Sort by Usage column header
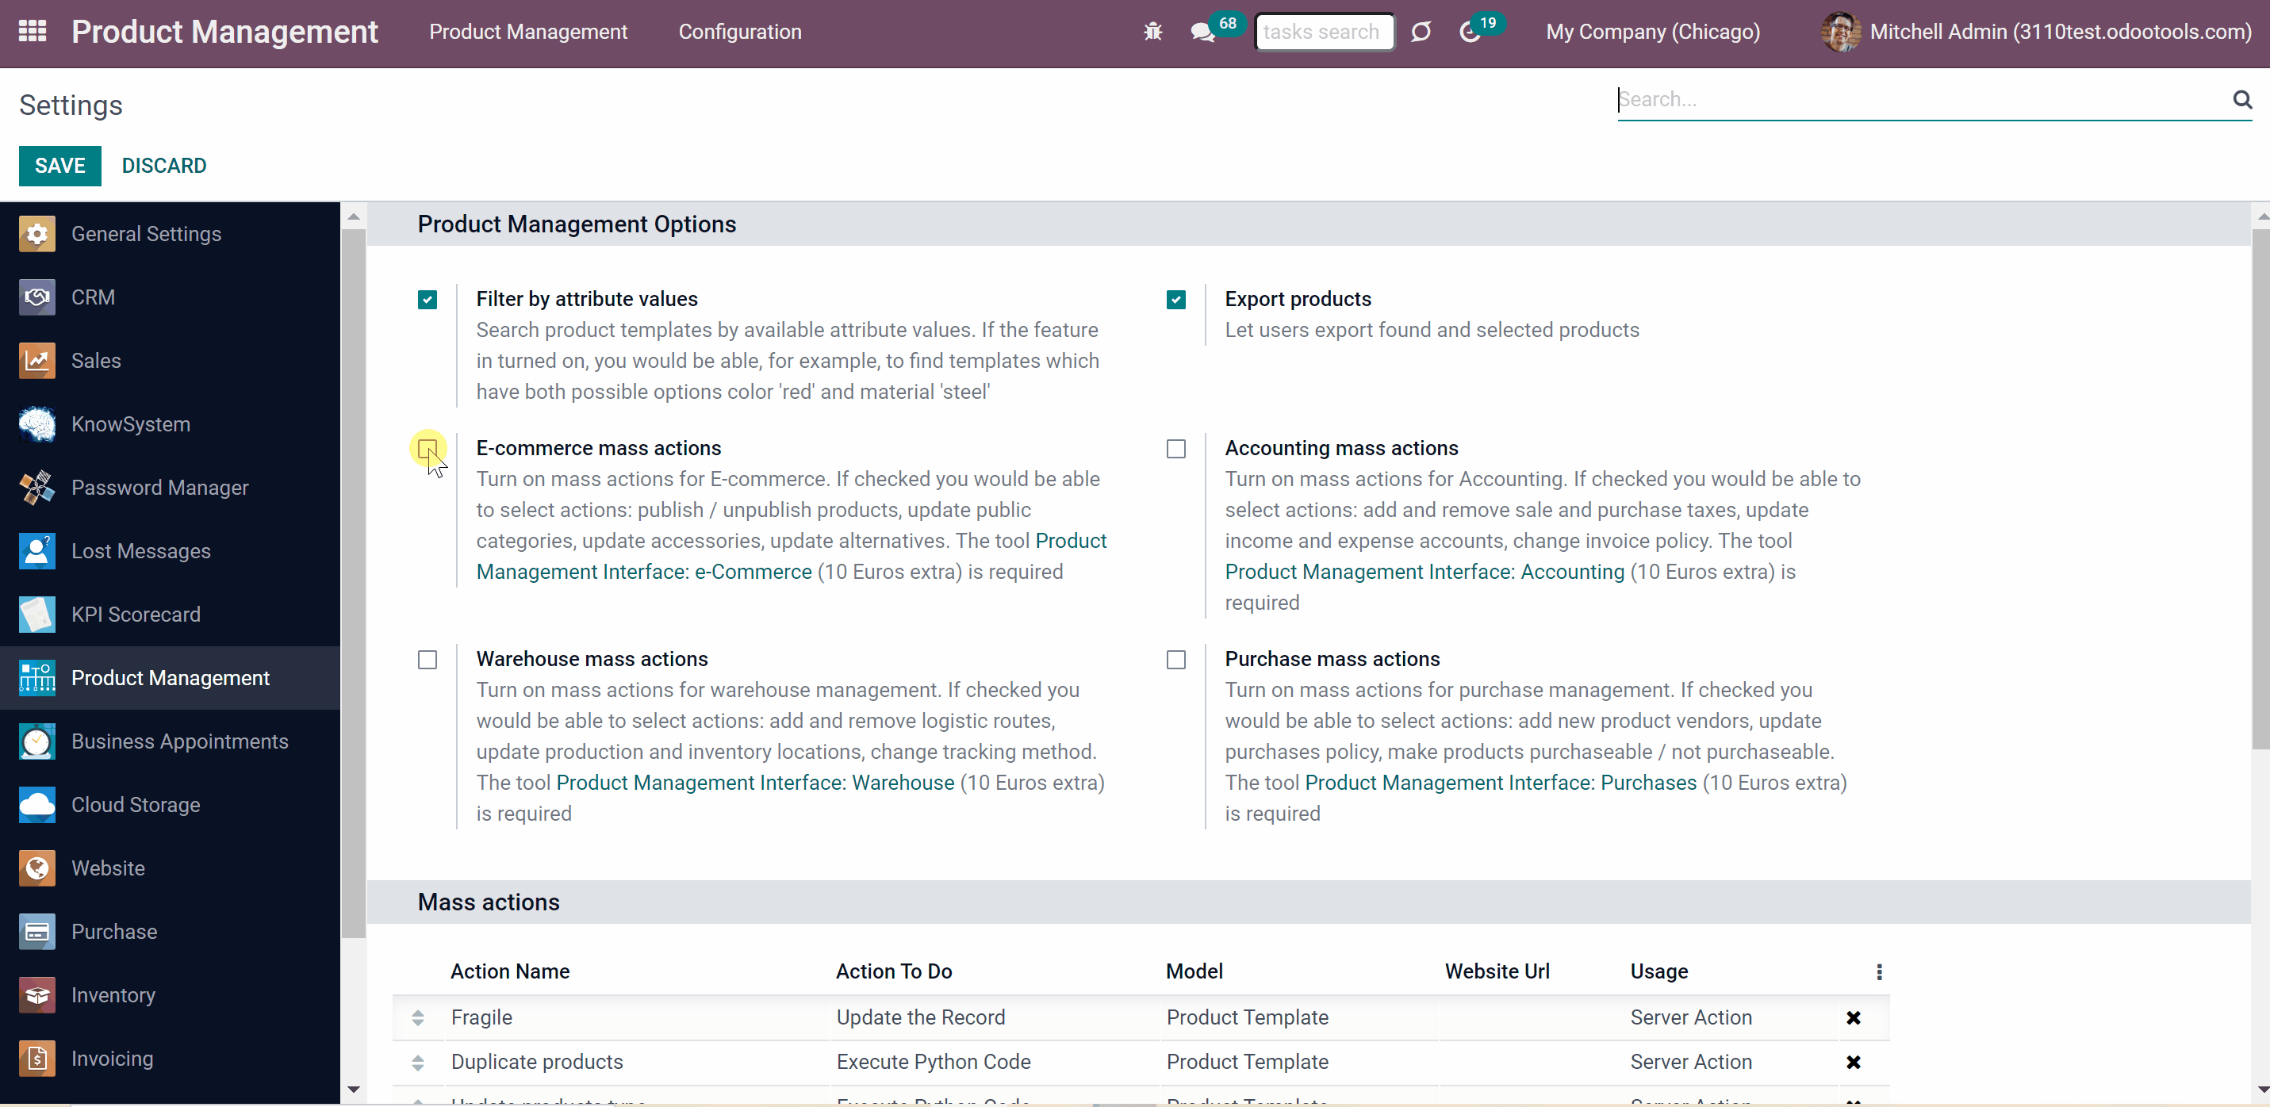Screen dimensions: 2270x1107 point(1658,971)
